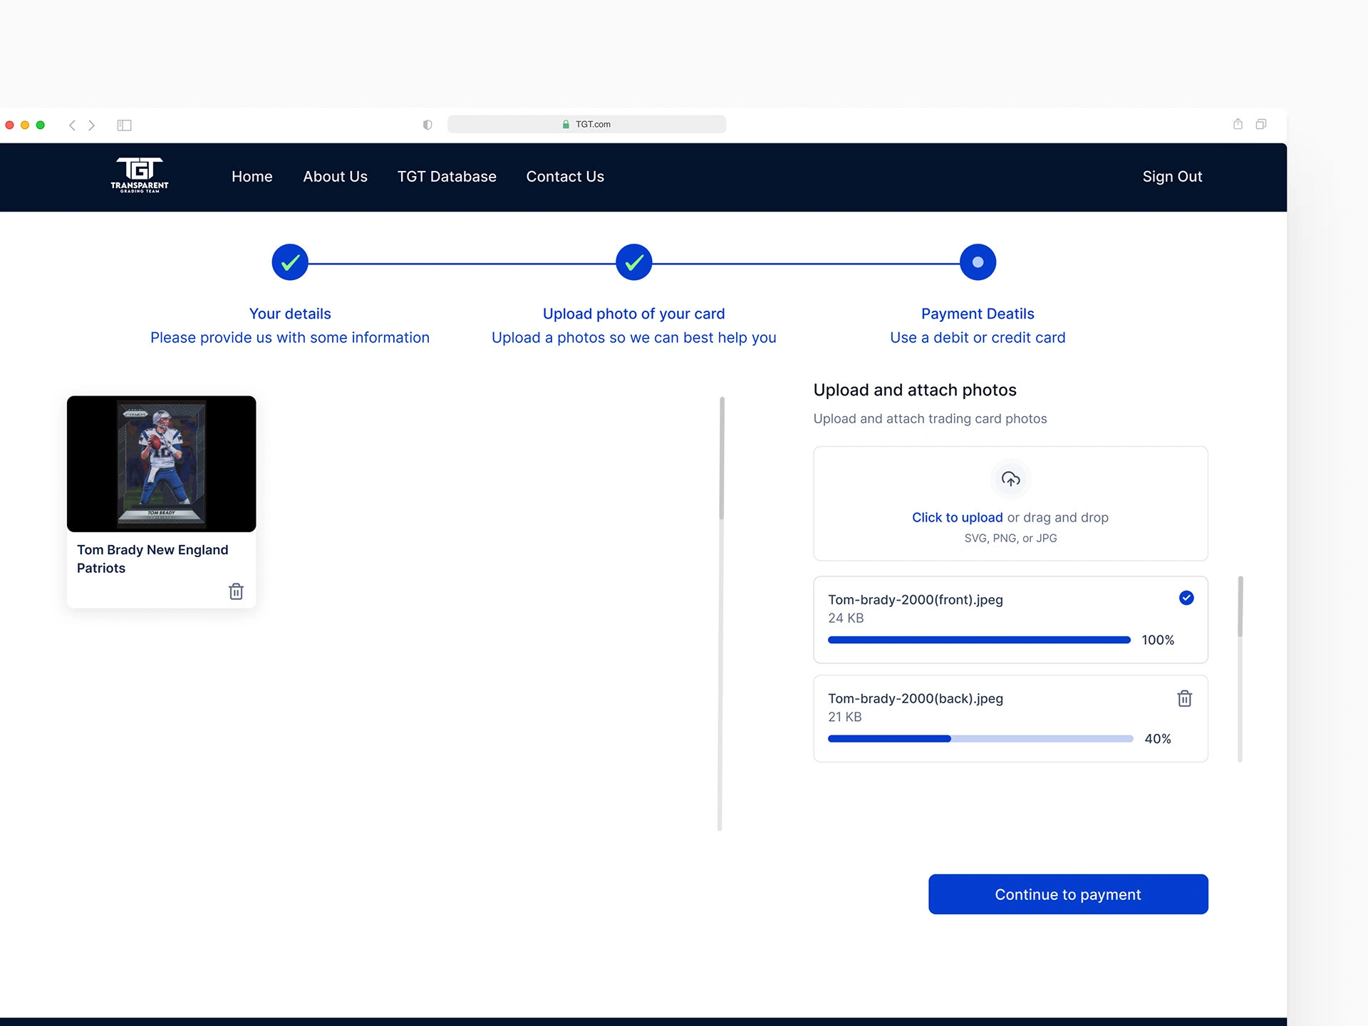Click the cloud upload icon
Image resolution: width=1368 pixels, height=1026 pixels.
click(1010, 479)
